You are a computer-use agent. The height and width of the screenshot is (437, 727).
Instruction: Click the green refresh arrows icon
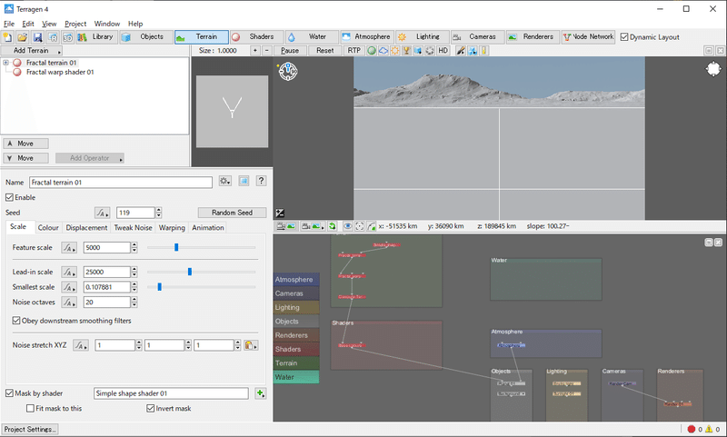tap(332, 226)
